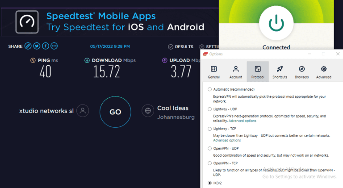Select Lightway - UDP protocol
343x188 pixels.
209,109
